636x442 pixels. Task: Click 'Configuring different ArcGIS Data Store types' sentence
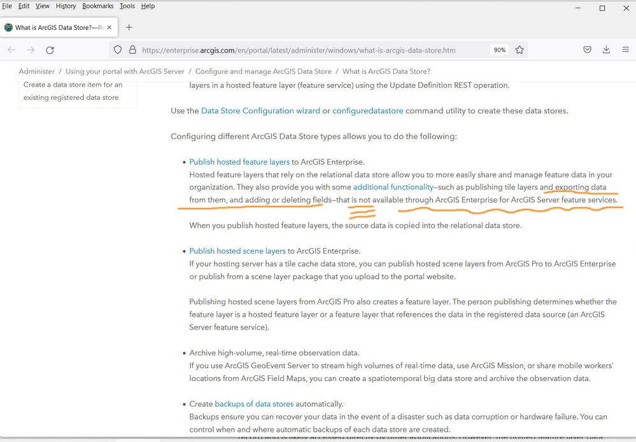click(x=313, y=136)
